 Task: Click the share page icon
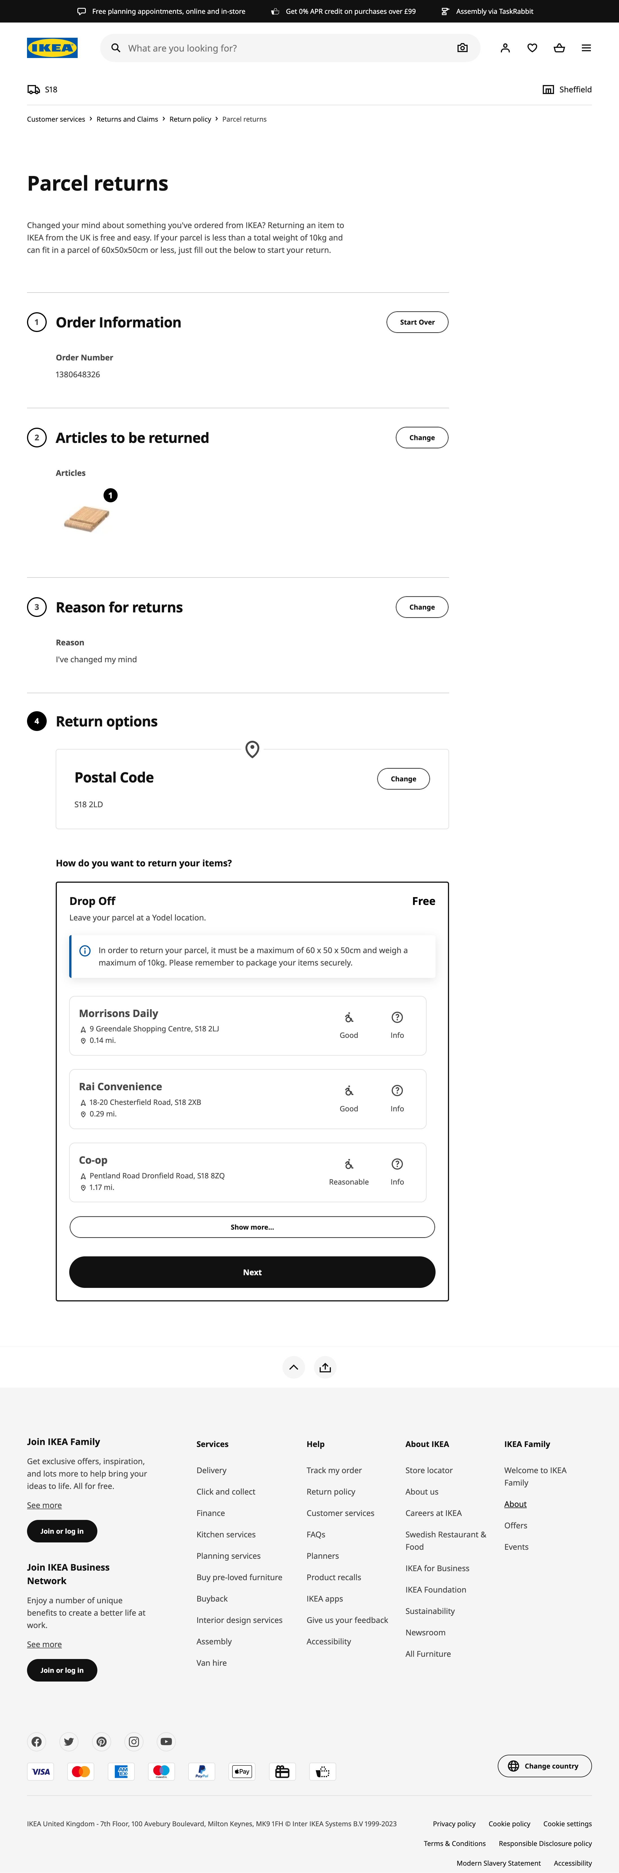point(325,1367)
